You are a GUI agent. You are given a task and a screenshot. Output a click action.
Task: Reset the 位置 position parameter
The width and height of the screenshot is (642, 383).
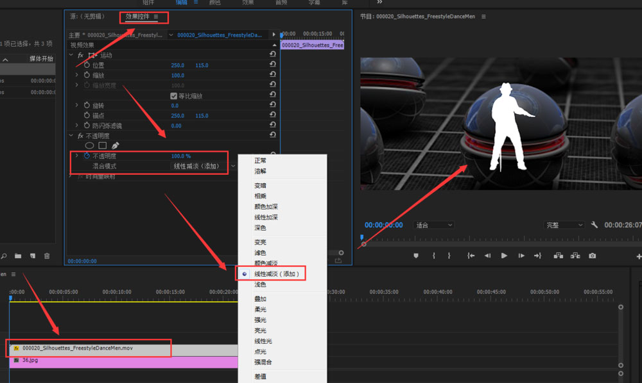273,65
